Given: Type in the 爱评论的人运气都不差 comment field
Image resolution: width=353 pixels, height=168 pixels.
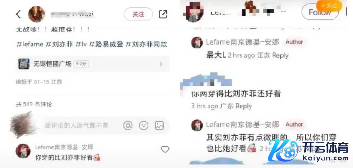Looking at the screenshot, I should (77, 126).
